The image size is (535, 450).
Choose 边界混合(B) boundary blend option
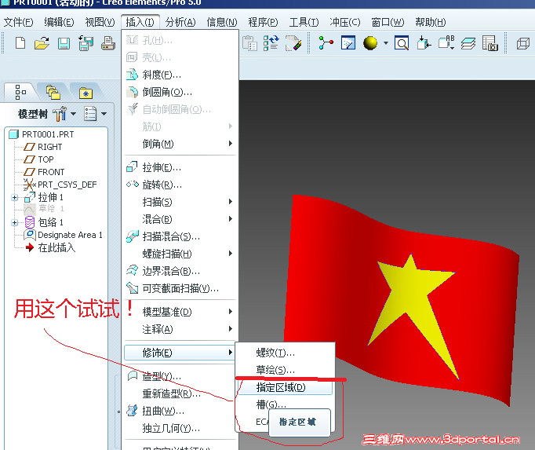pos(180,271)
